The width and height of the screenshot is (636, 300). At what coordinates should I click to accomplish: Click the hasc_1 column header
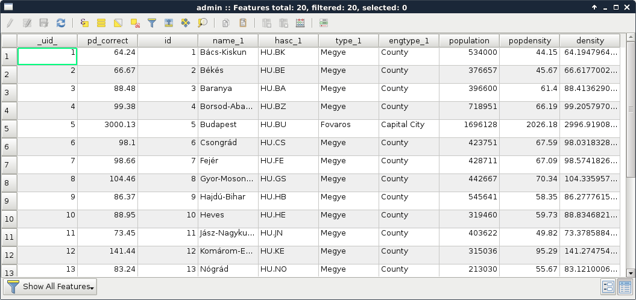pos(288,40)
